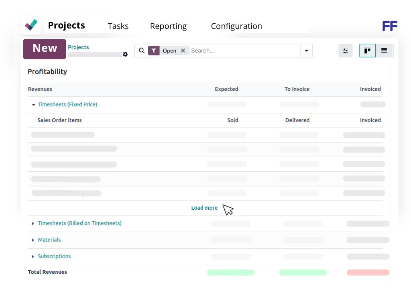Viewport: 411px width, 308px height.
Task: Click the magnifying glass search icon
Action: pos(142,51)
